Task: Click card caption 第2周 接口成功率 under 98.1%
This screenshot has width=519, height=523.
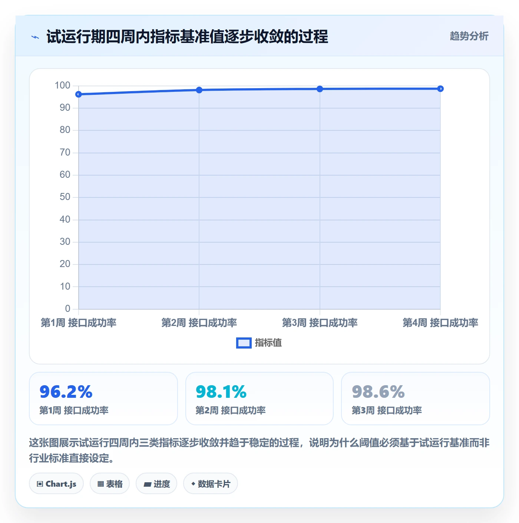Action: point(231,410)
